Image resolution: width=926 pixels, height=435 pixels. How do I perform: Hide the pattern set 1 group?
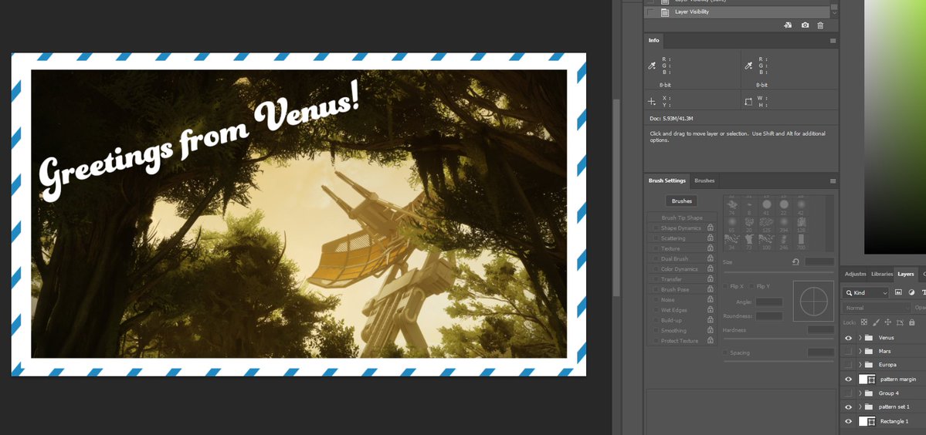(849, 407)
